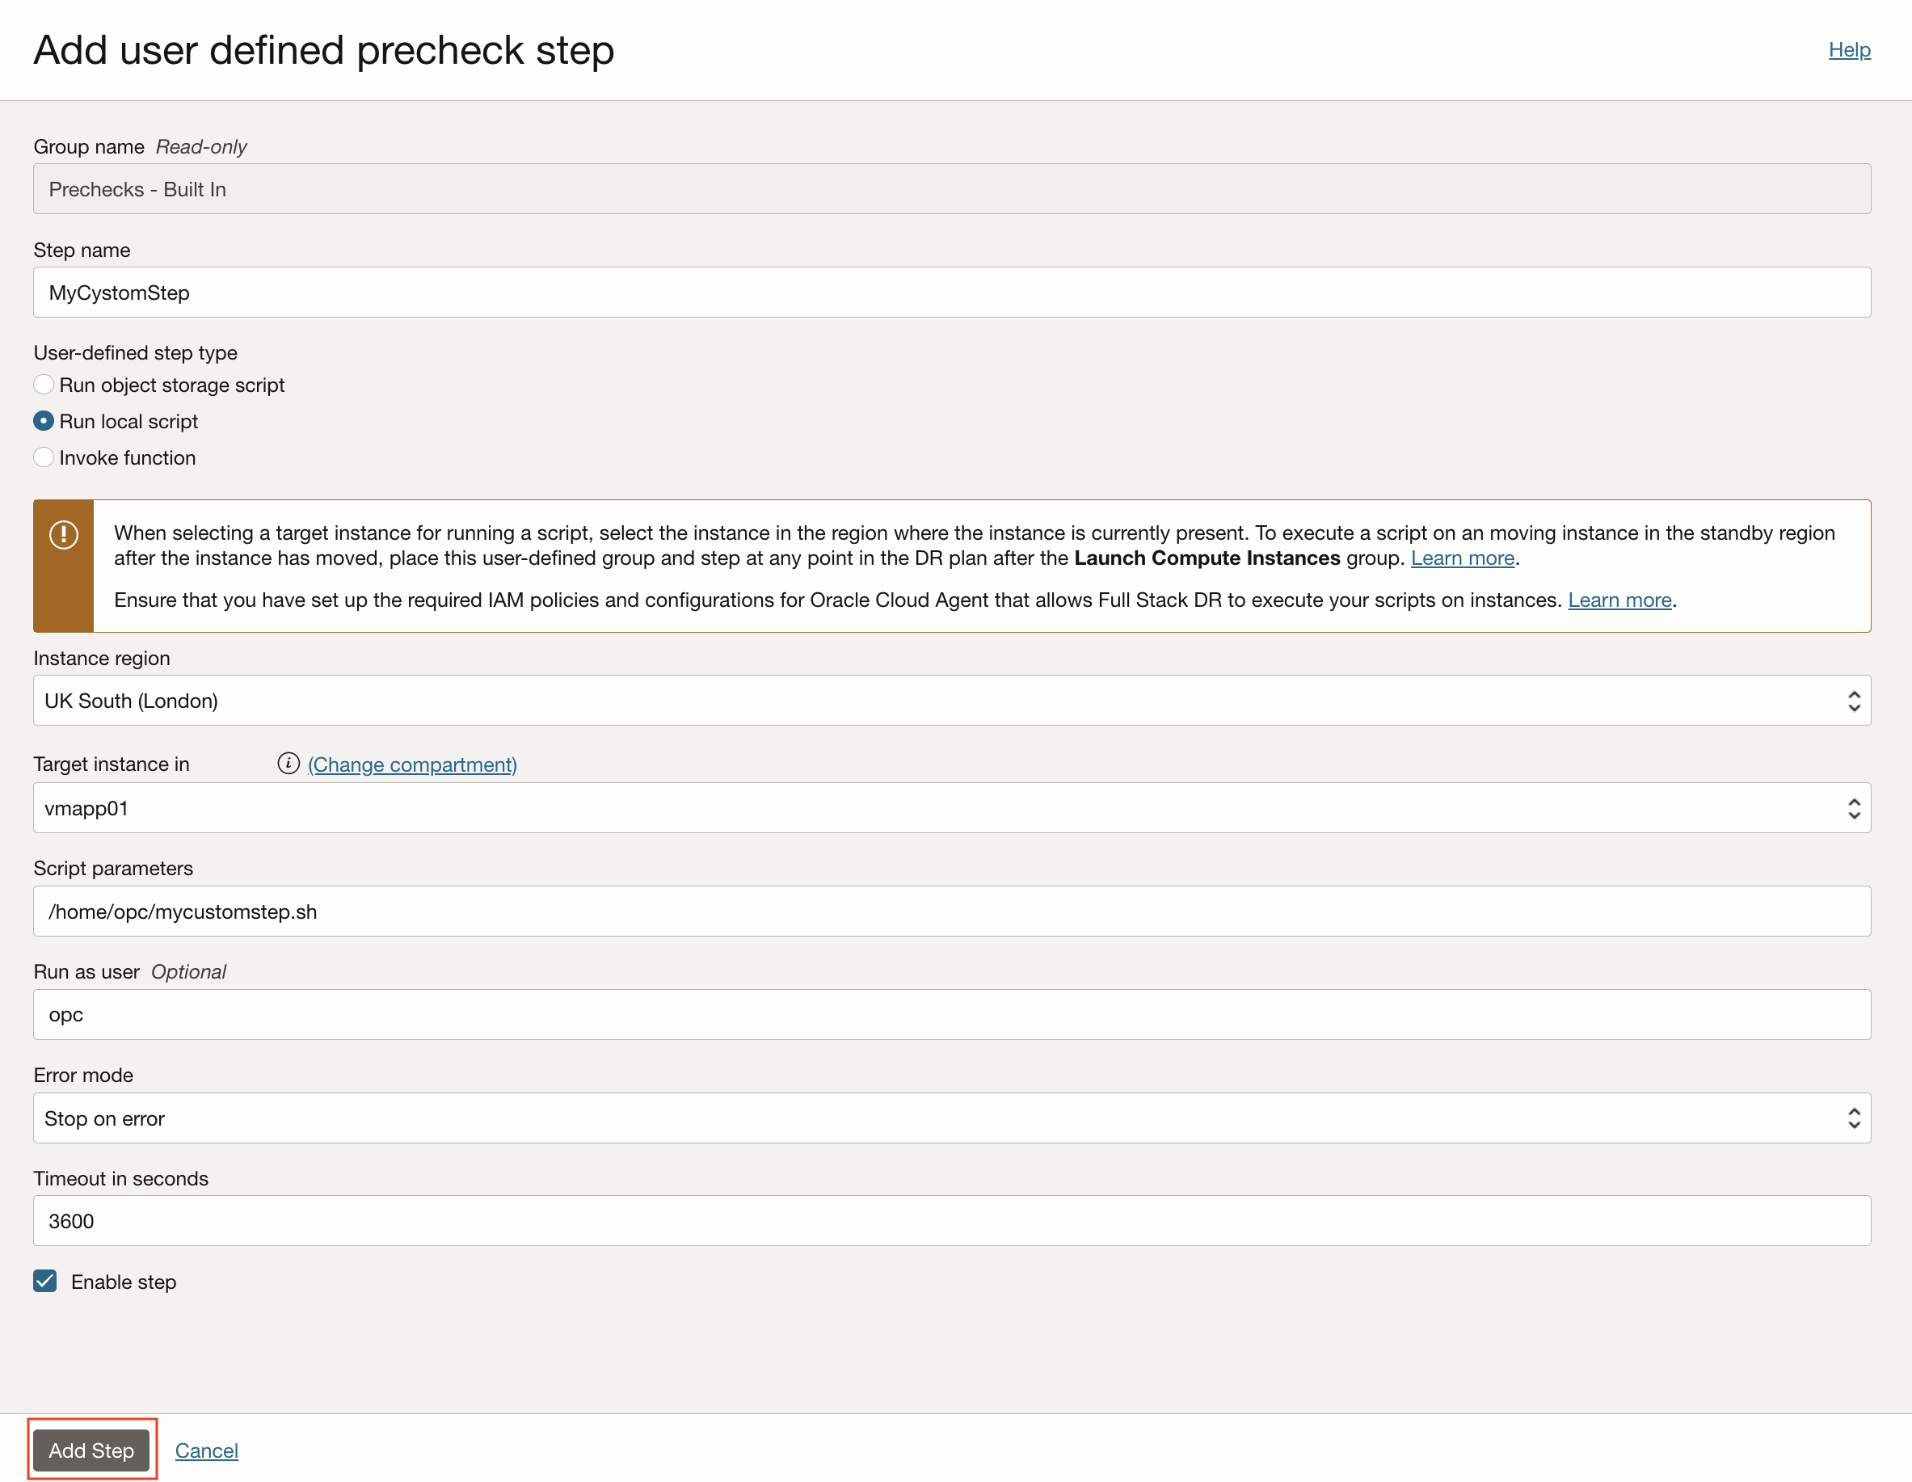The height and width of the screenshot is (1482, 1912).
Task: Click the Change compartment link
Action: [x=411, y=764]
